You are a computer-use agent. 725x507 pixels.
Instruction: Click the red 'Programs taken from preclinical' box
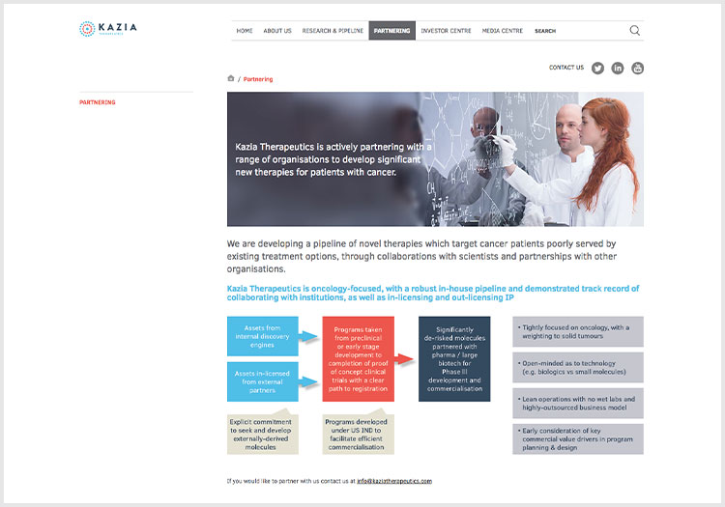(359, 359)
